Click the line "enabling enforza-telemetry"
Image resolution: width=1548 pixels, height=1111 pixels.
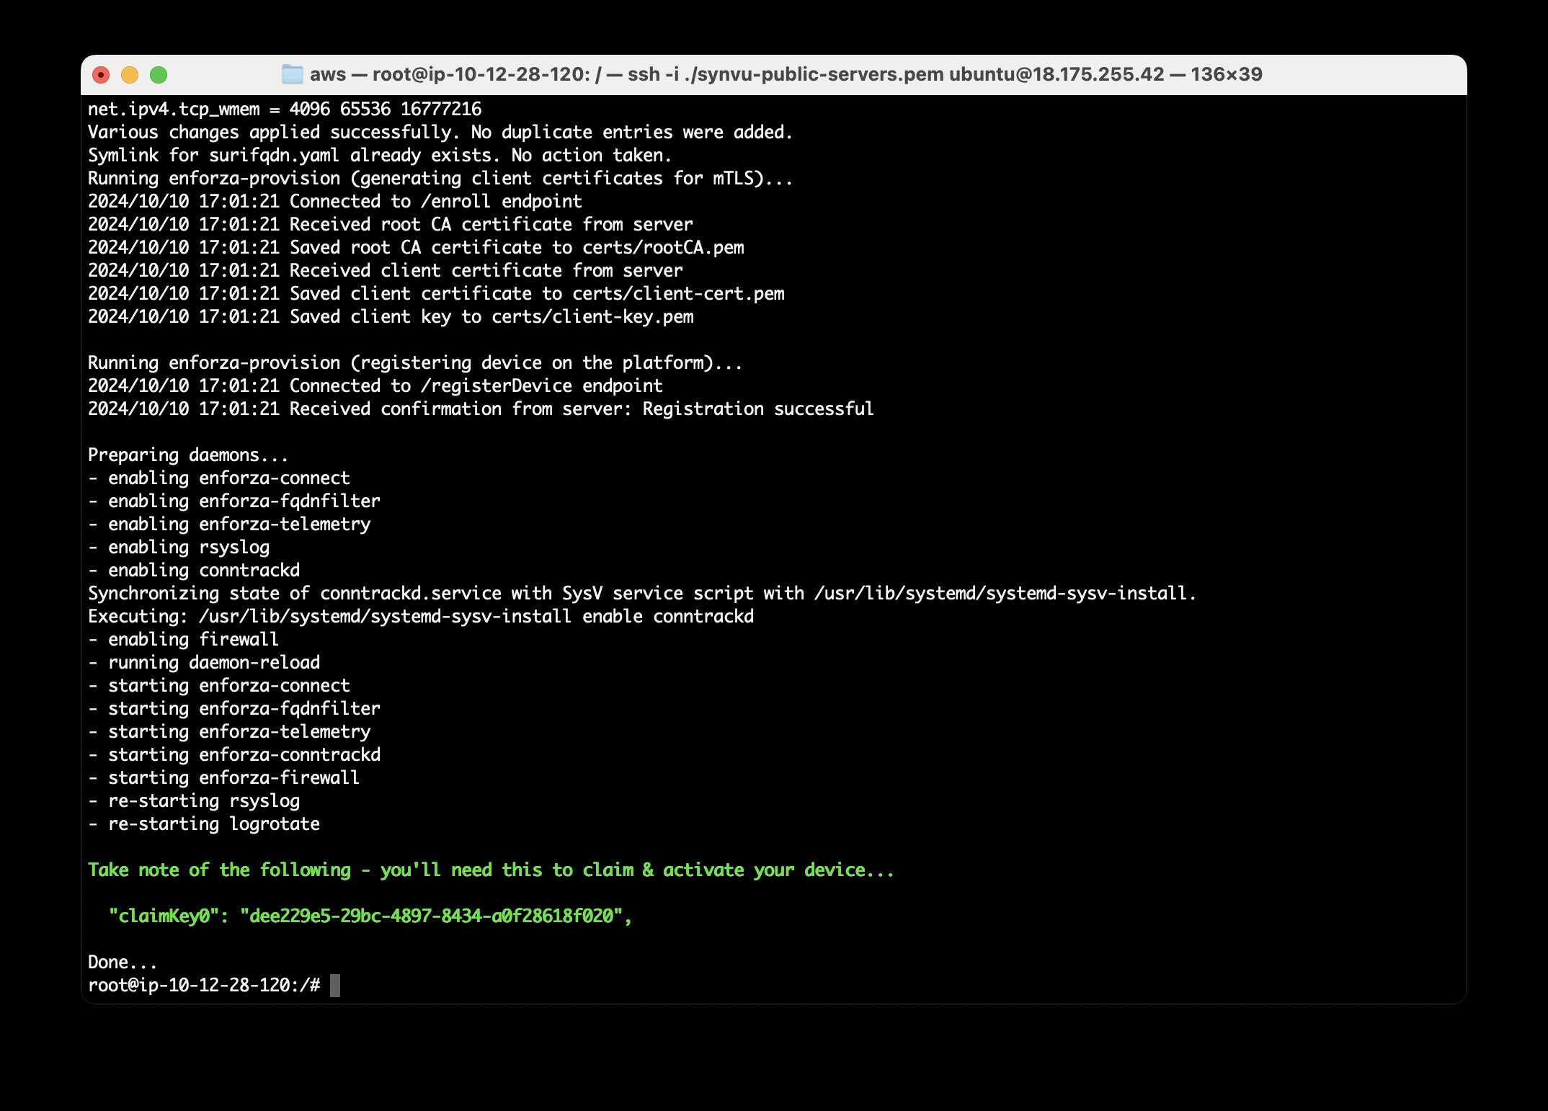229,525
